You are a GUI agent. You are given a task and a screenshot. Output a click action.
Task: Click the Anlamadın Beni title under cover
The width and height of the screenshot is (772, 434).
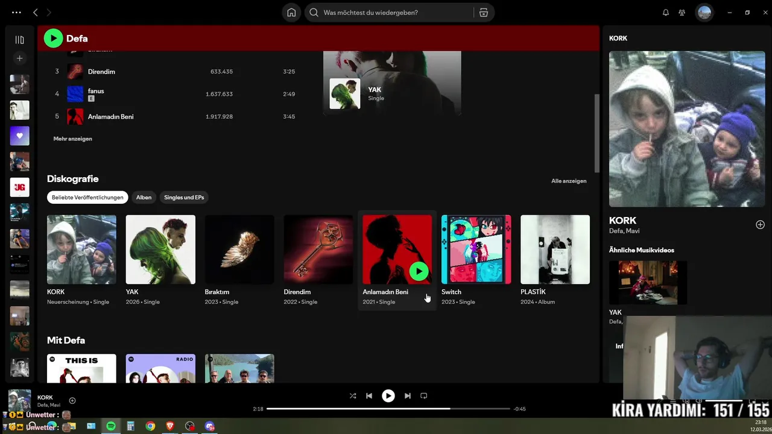(x=385, y=292)
